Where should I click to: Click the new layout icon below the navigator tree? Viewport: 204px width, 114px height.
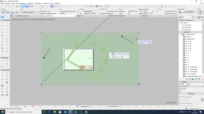(186, 79)
